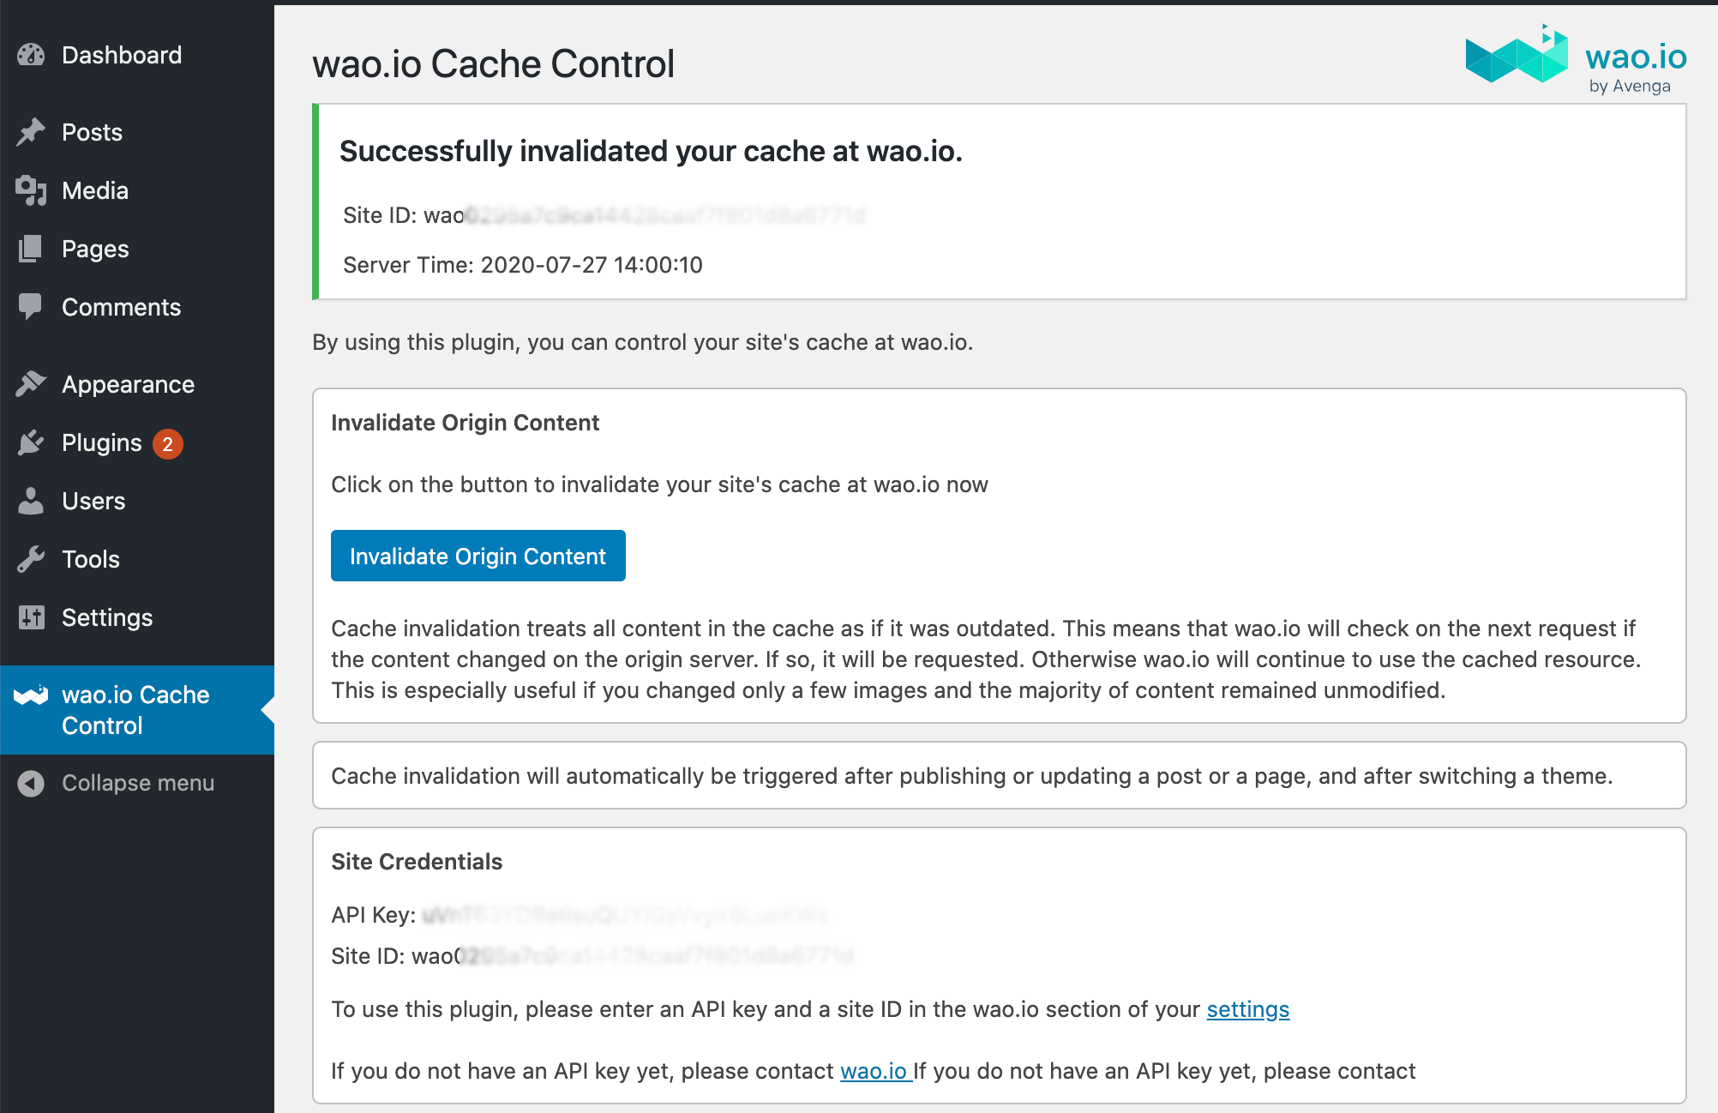Go to the Media menu
The image size is (1718, 1113).
pyautogui.click(x=137, y=190)
